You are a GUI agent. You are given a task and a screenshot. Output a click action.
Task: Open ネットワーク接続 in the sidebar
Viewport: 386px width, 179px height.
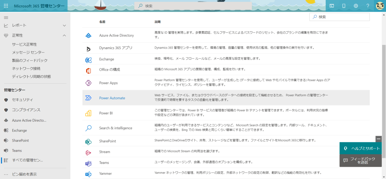(26, 68)
